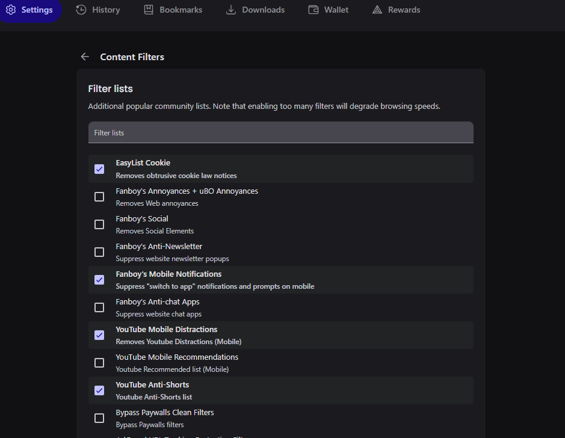565x438 pixels.
Task: Click the Wallet icon
Action: [x=313, y=10]
